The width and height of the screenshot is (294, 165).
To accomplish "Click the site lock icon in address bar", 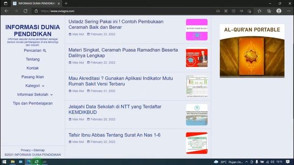I will 36,11.
